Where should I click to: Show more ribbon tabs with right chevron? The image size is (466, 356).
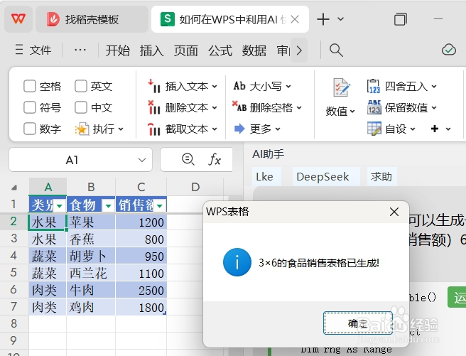pos(299,50)
